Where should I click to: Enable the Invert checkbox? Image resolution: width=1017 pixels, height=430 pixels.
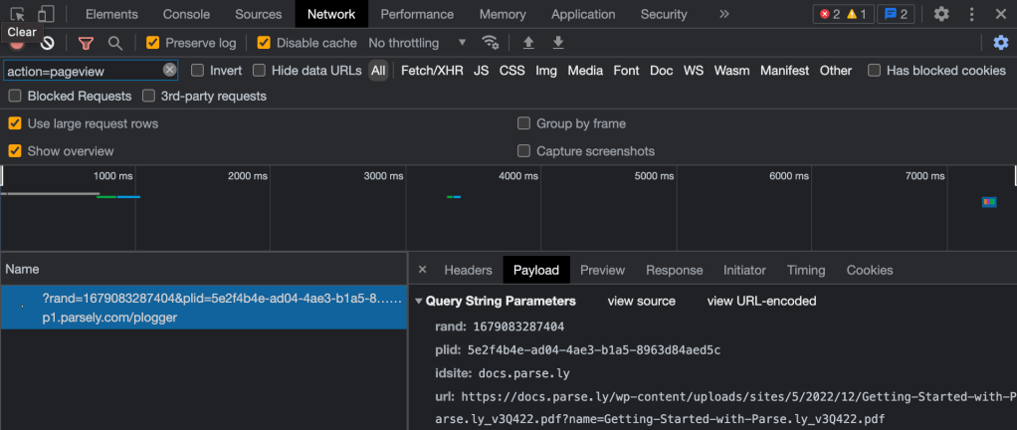(197, 70)
